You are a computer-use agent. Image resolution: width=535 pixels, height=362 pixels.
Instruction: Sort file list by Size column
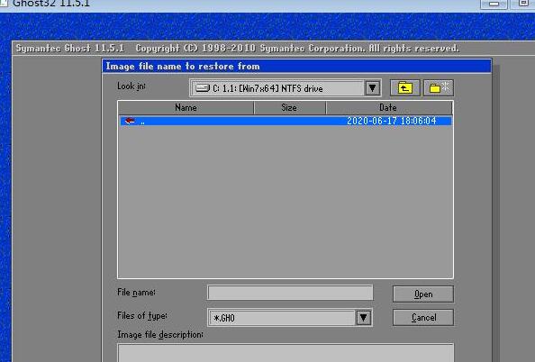pos(289,108)
